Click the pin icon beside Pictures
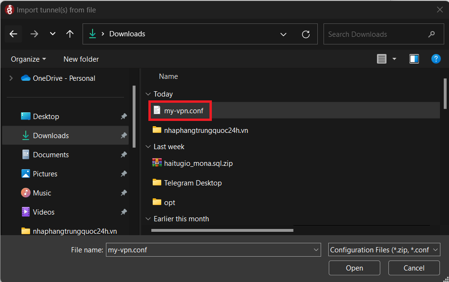 (x=124, y=174)
